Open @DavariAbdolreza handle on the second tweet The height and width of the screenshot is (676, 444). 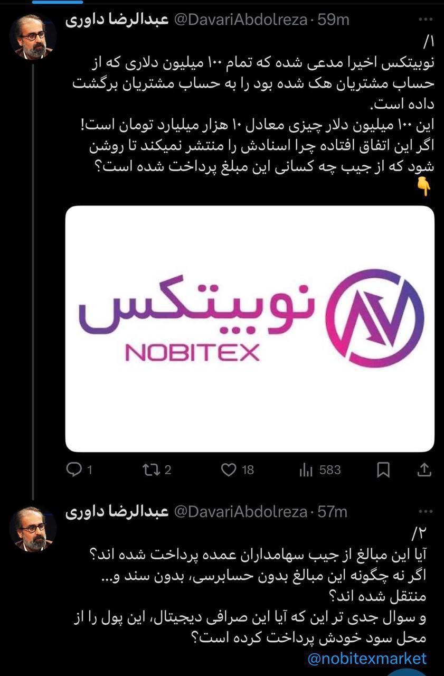pos(241,512)
